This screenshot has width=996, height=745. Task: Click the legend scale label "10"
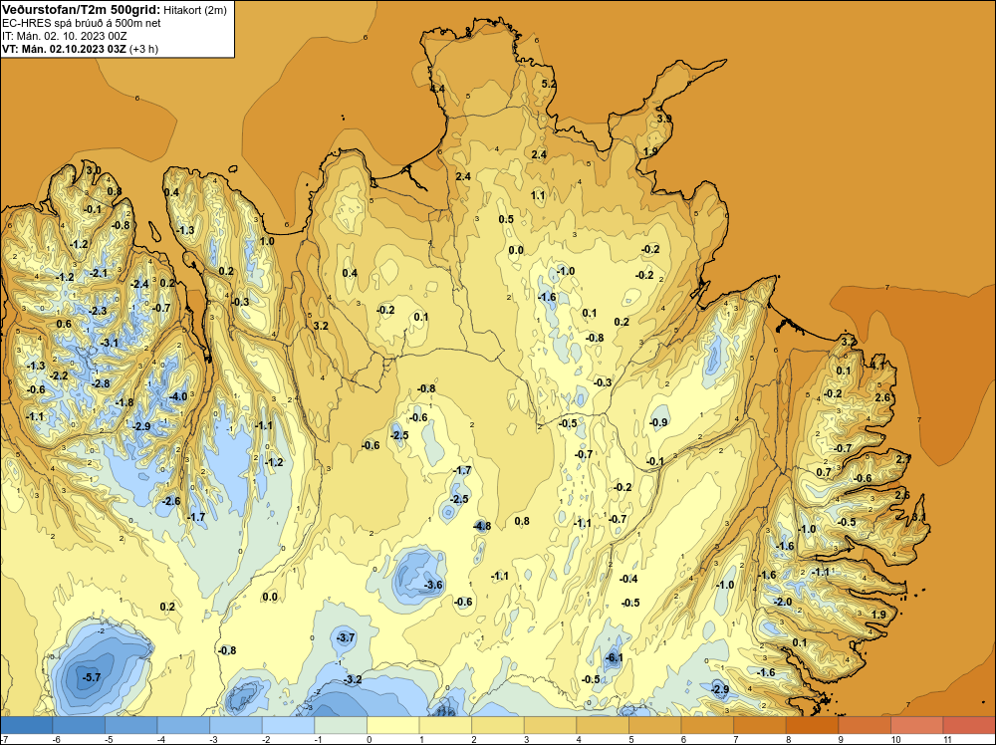895,739
